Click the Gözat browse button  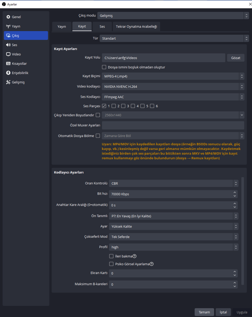click(x=236, y=58)
